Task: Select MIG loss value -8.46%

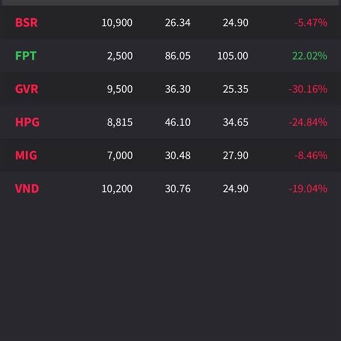Action: (x=311, y=156)
